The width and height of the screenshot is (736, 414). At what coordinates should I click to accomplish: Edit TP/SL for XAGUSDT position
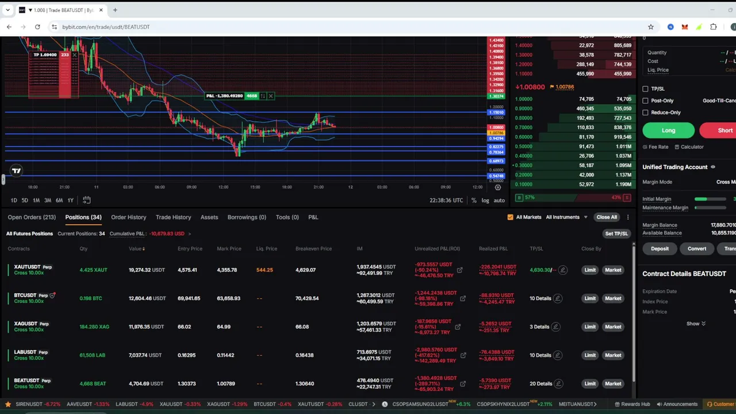555,327
